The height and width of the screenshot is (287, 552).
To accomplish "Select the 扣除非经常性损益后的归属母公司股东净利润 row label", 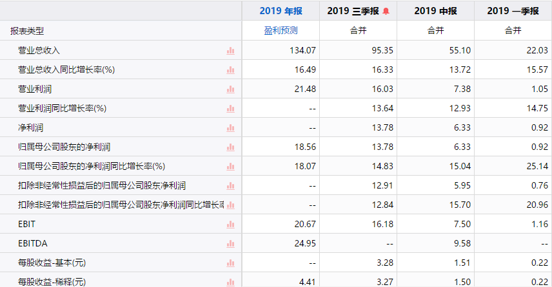I will 102,185.
